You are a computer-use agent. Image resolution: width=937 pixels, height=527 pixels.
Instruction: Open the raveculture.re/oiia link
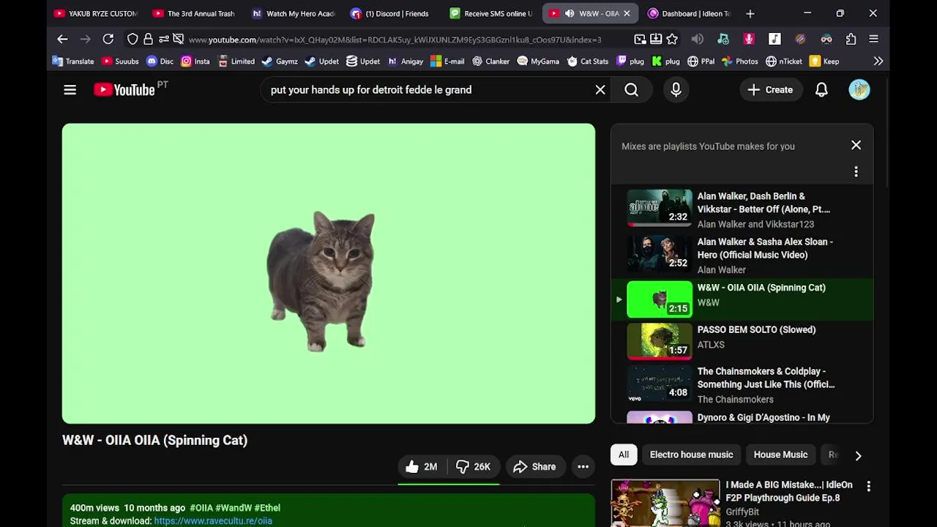(213, 521)
